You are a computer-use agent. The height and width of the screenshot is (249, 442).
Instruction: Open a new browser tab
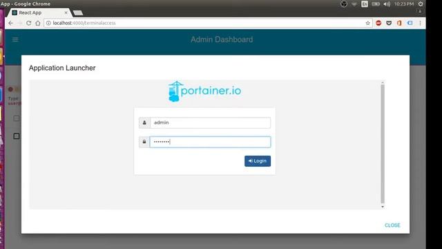click(x=78, y=12)
